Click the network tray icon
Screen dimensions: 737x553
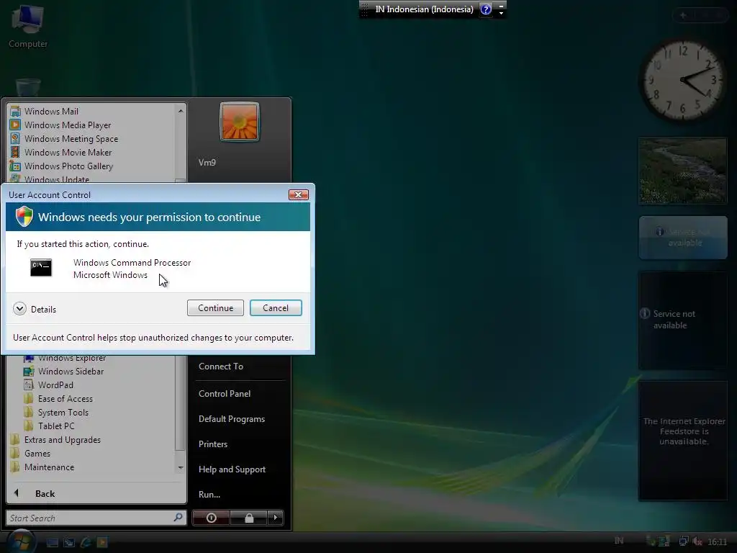point(684,541)
